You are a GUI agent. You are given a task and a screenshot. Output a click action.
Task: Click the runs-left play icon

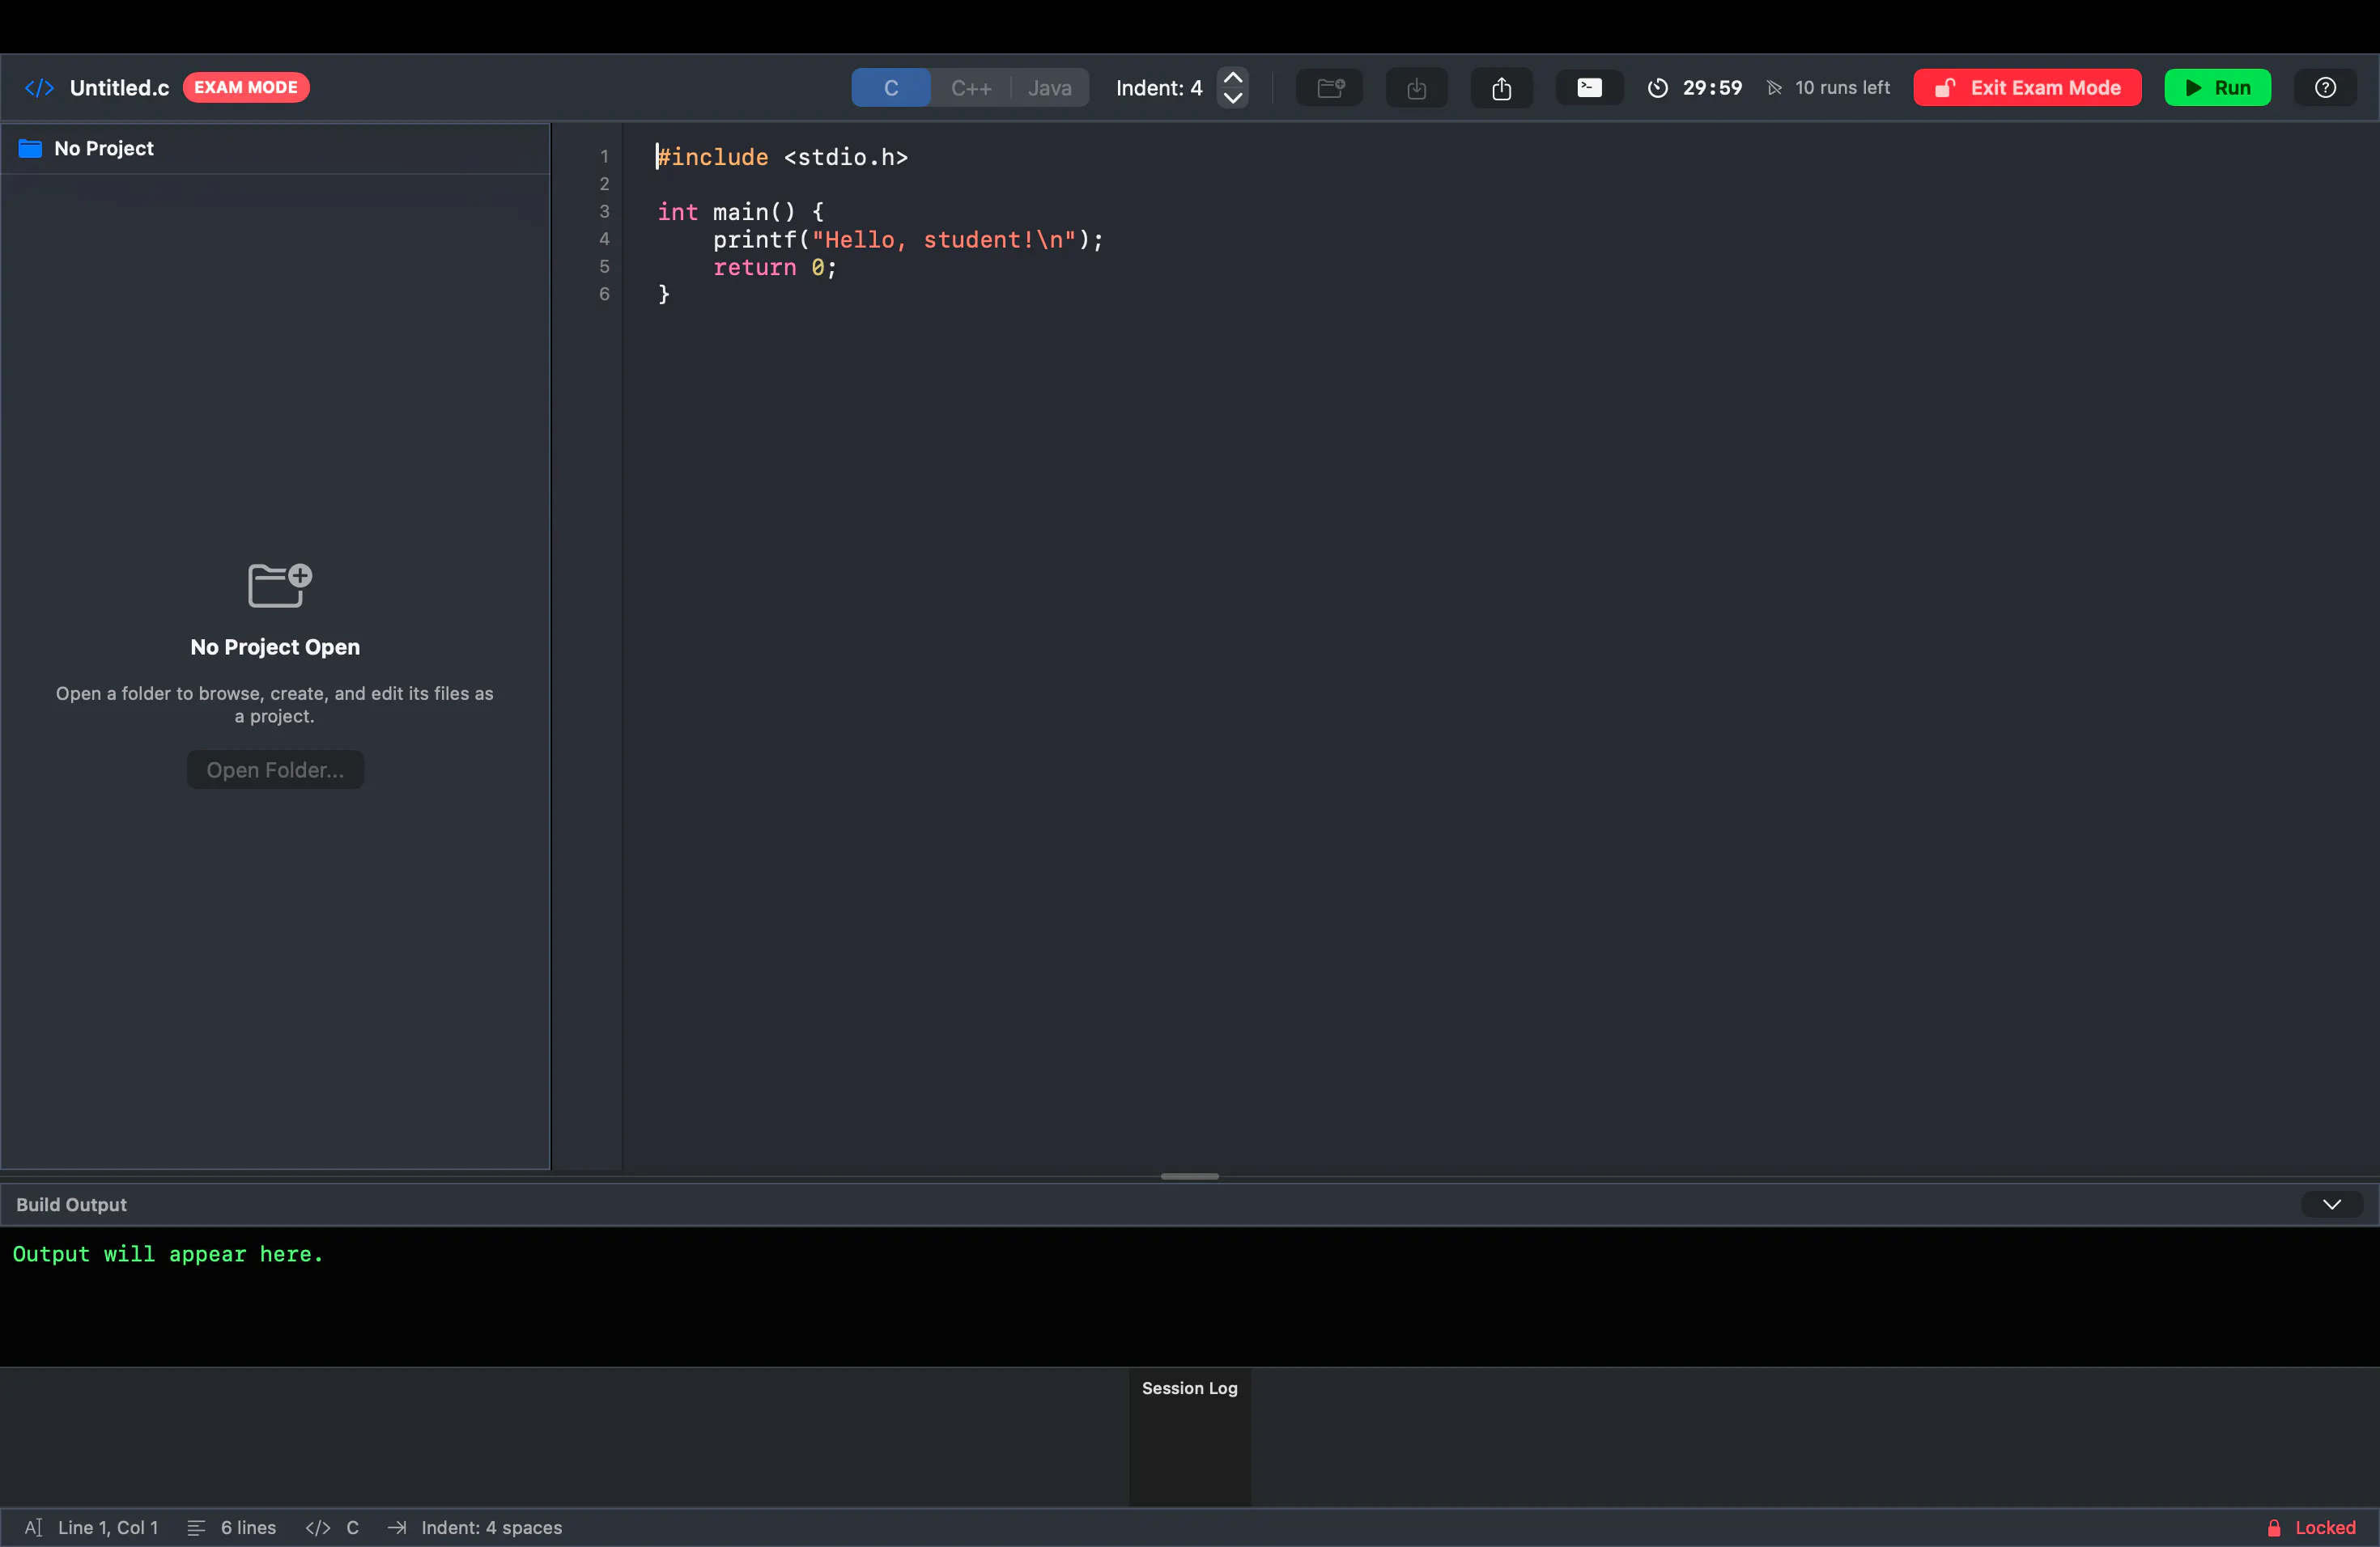[x=1774, y=88]
